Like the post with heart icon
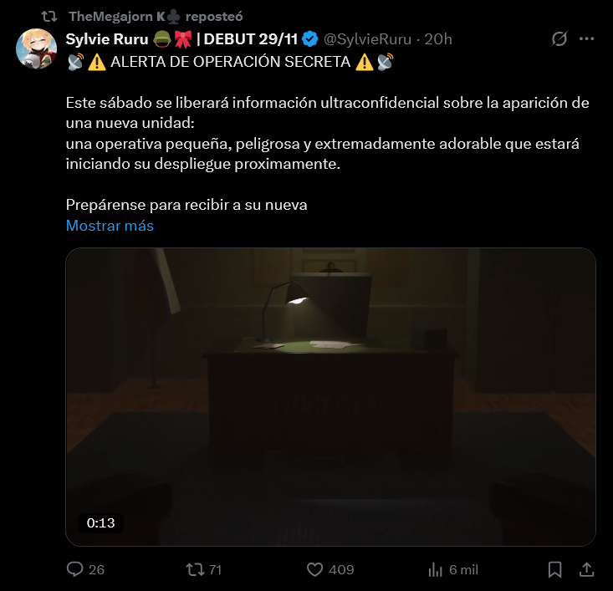Screen dimensions: 613x591 [x=314, y=569]
